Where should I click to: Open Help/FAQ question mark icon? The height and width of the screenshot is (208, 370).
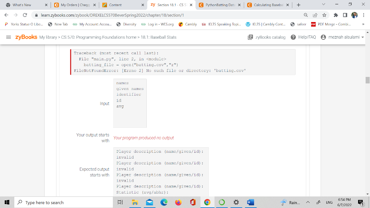293,37
